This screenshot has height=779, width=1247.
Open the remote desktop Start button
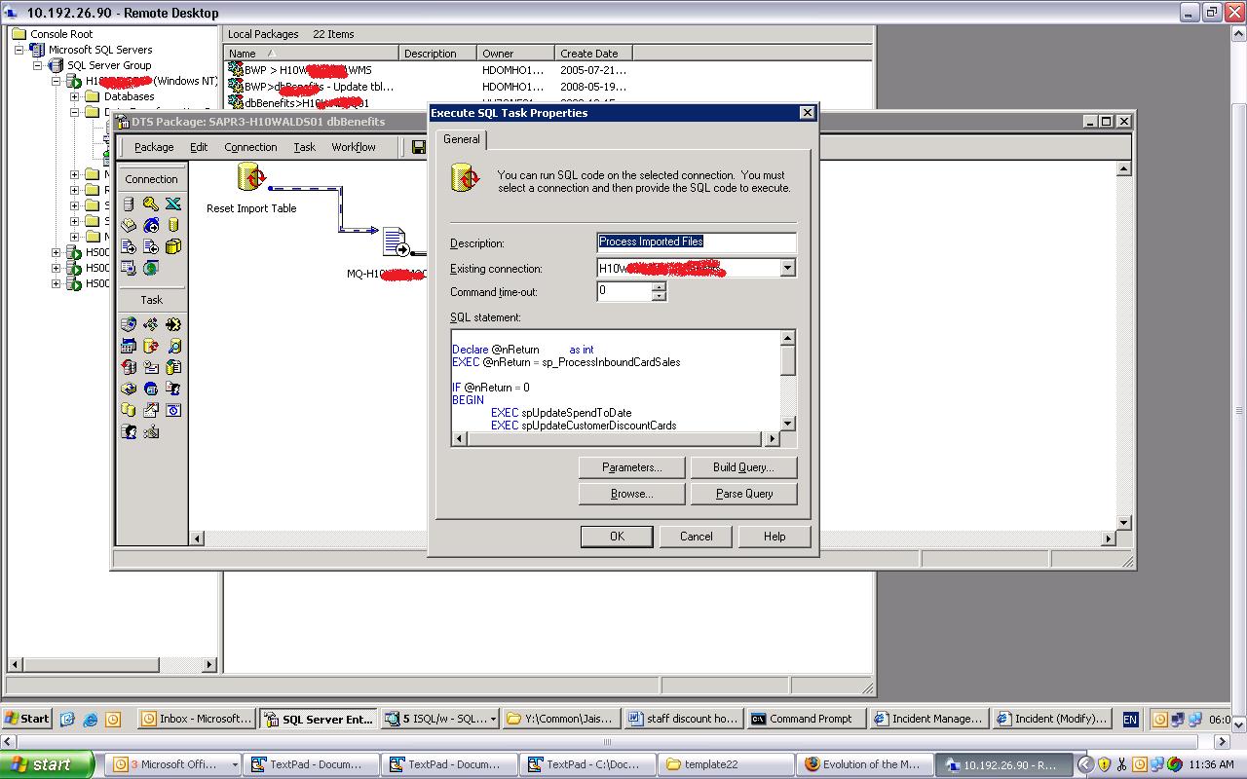coord(27,719)
